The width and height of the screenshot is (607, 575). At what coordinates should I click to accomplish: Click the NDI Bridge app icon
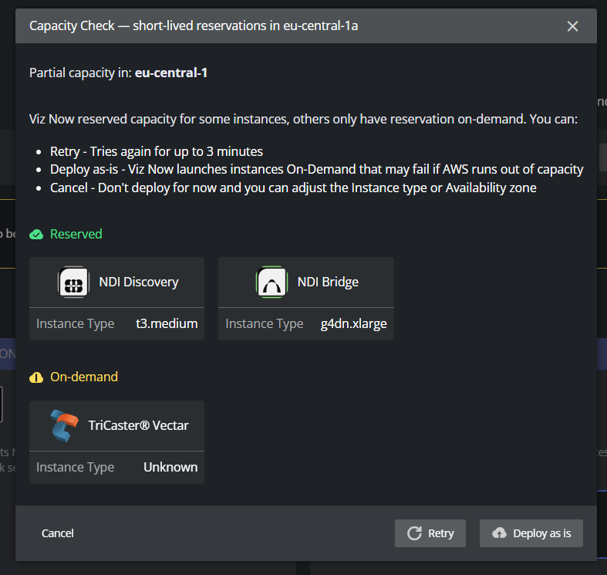[x=271, y=282]
